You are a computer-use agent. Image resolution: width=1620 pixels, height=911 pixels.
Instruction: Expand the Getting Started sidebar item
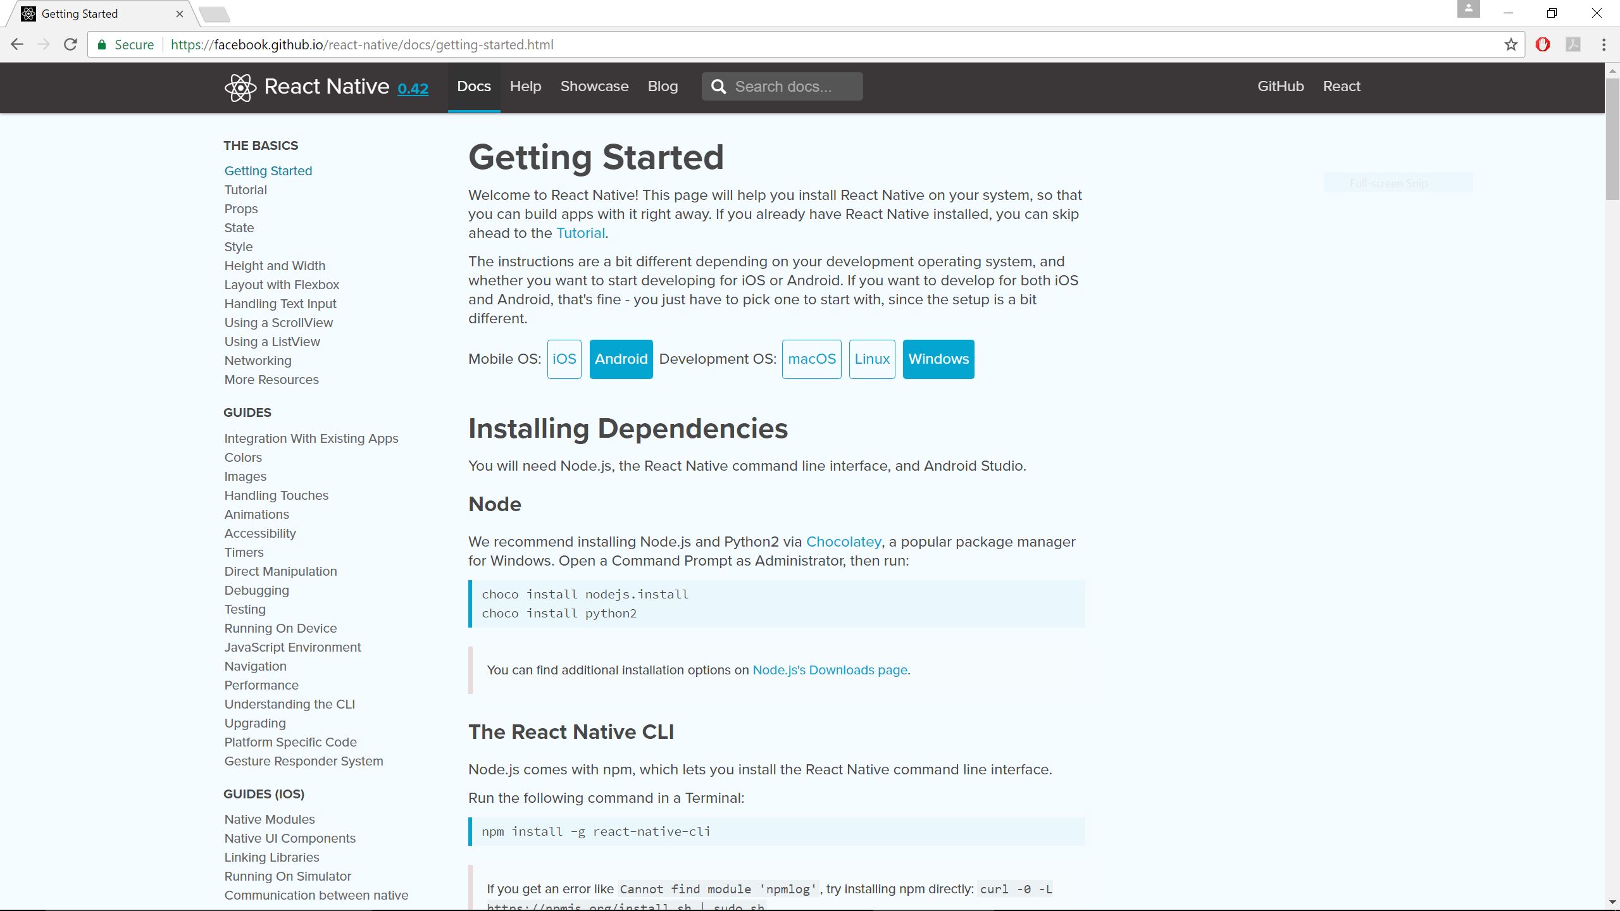coord(268,170)
